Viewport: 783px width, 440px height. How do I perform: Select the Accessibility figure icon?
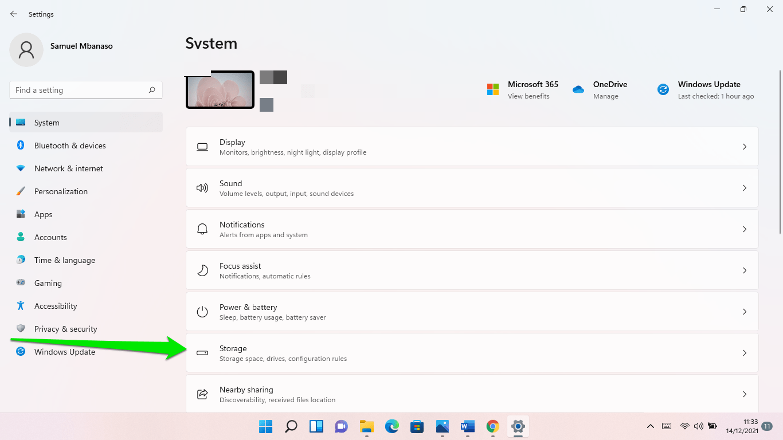[x=21, y=306]
